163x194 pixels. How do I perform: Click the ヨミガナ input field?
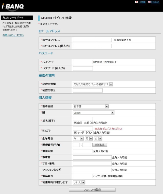coord(83,129)
